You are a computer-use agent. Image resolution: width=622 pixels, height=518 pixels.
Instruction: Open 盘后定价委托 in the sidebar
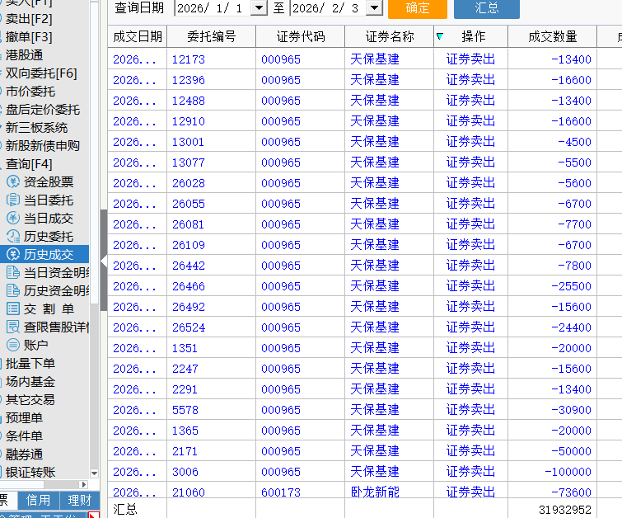(x=43, y=109)
